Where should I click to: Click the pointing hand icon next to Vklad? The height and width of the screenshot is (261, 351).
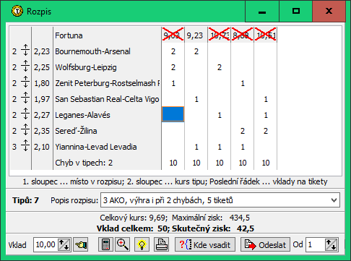click(81, 244)
